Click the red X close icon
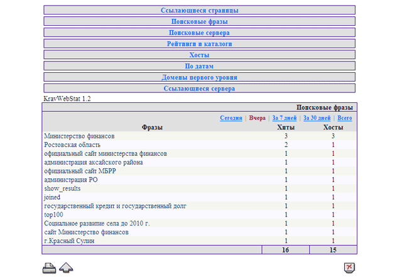The image size is (402, 277). click(349, 268)
